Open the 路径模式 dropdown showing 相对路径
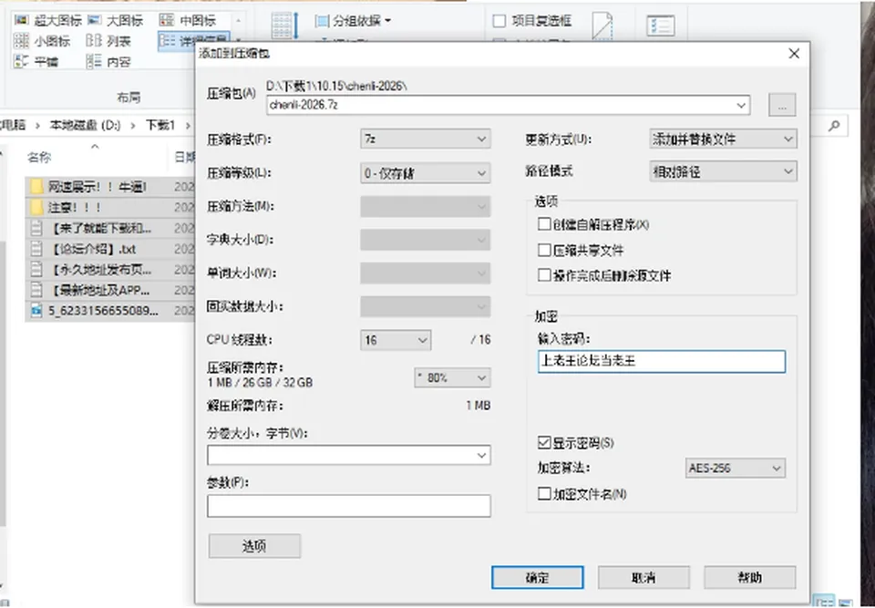This screenshot has width=875, height=608. pos(723,171)
